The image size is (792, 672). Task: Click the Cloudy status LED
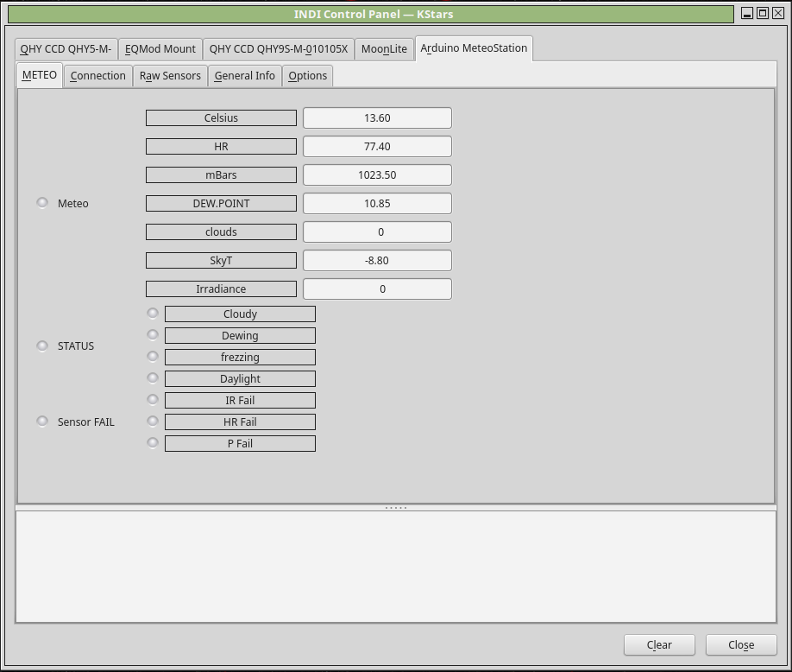[x=153, y=314]
